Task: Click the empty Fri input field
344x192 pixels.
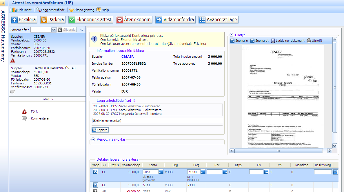Action: click(x=256, y=172)
